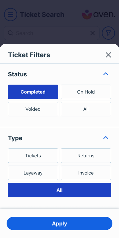Collapse the Type section chevron
Viewport: 119px width, 238px height.
click(x=106, y=138)
